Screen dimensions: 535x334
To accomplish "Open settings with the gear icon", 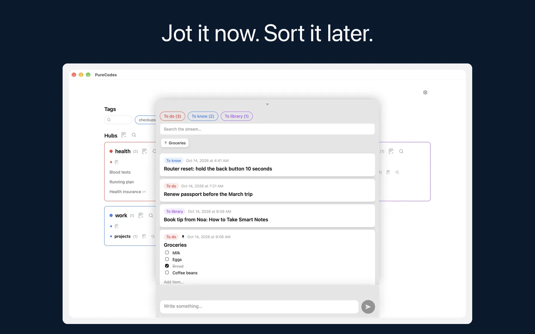I will pos(425,92).
